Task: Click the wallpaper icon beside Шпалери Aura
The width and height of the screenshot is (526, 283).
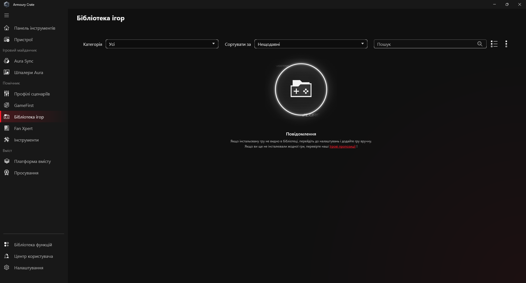Action: point(7,72)
